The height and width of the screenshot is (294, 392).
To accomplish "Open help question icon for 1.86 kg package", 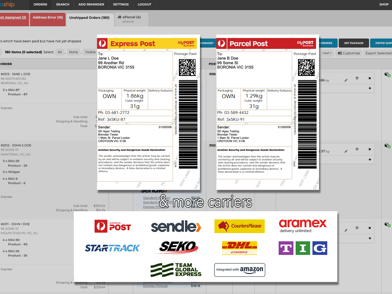I will (x=357, y=78).
